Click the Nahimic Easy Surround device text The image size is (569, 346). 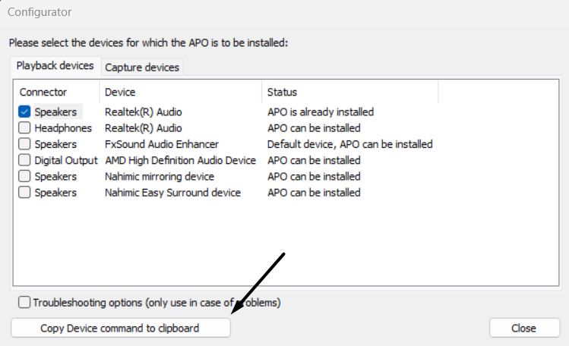(172, 193)
